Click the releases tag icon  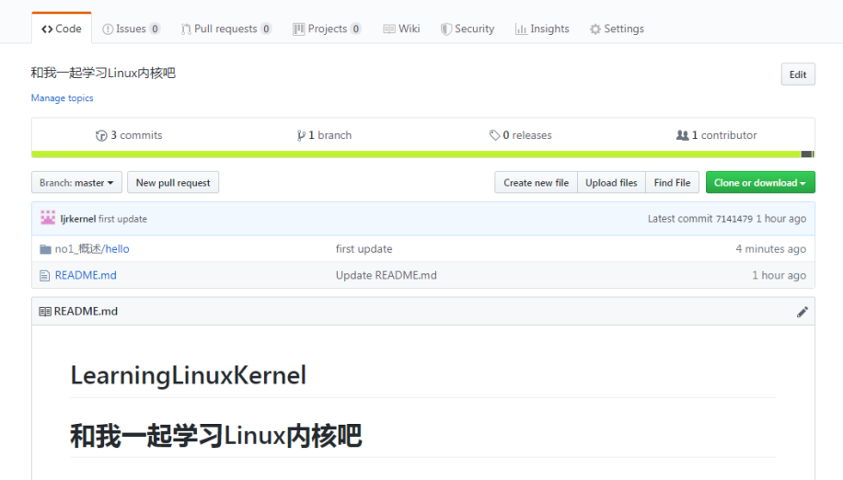494,135
